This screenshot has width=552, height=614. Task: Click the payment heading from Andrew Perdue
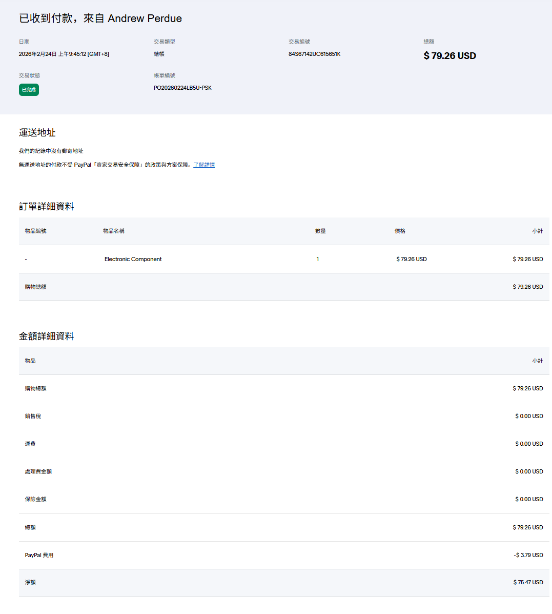(100, 18)
